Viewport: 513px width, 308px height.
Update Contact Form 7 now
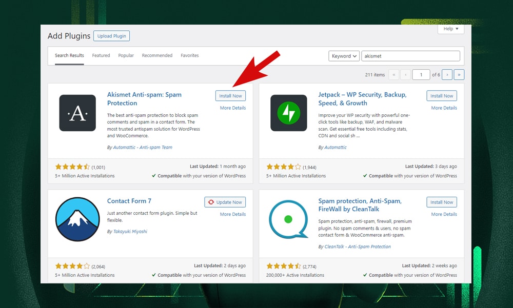pyautogui.click(x=225, y=202)
